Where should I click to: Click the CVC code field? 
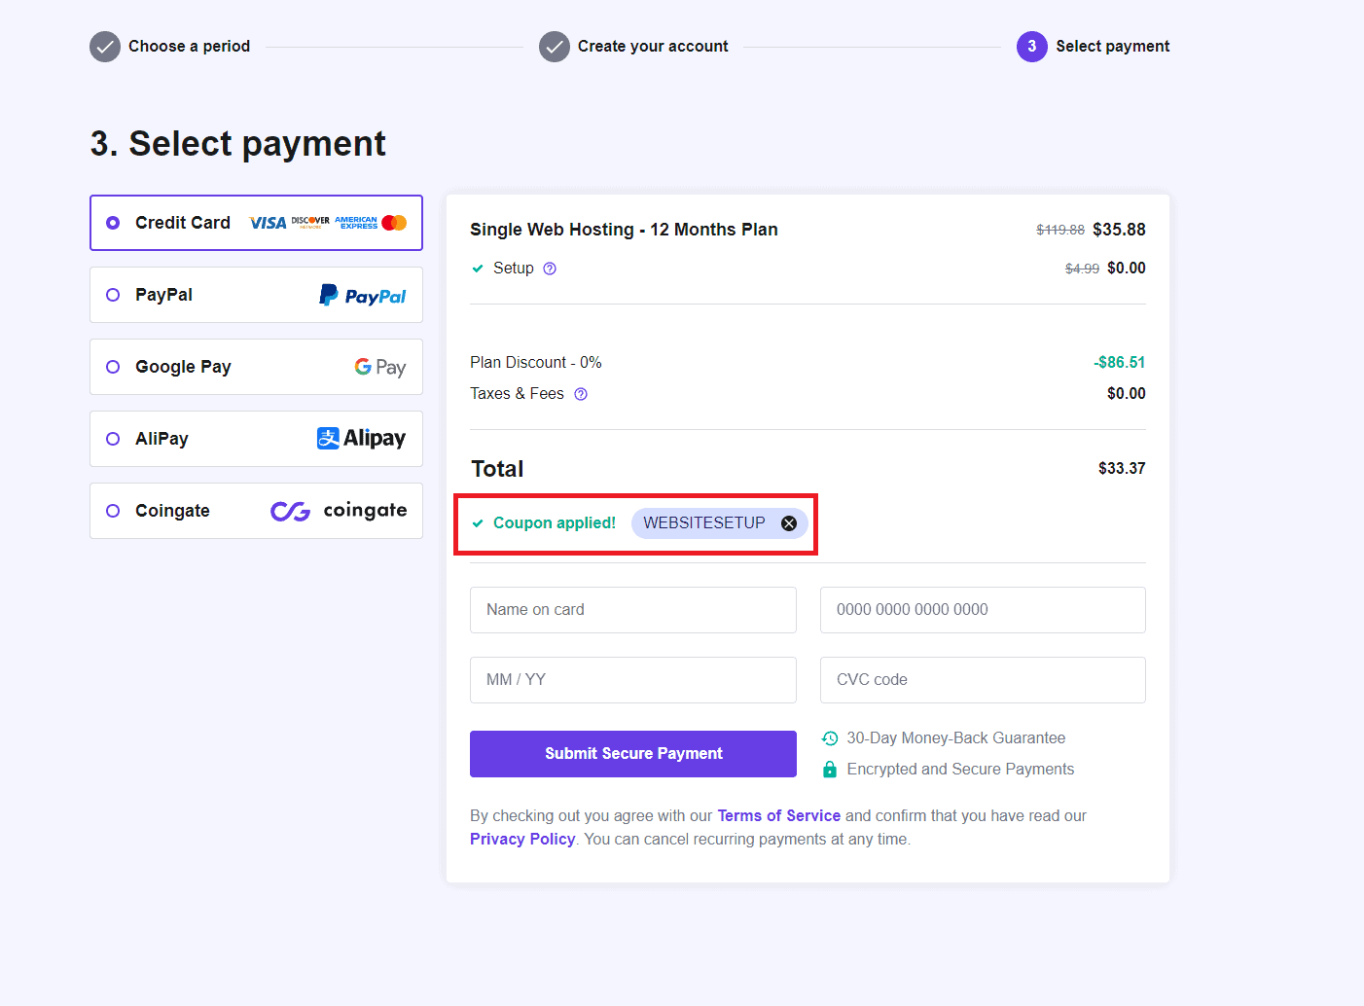click(x=983, y=680)
